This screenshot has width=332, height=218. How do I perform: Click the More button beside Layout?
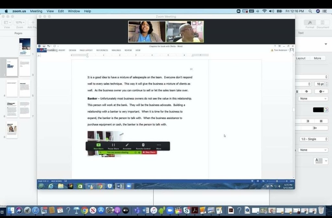coord(317,58)
